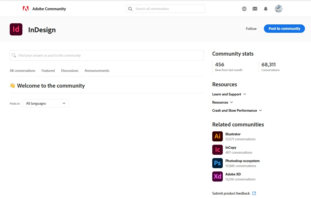Viewport: 311px width, 198px height.
Task: Click the Follow button
Action: pos(251,29)
